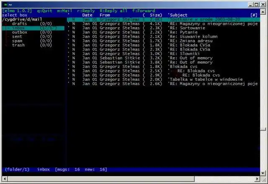The image size is (268, 184).
Task: Open the 2.6K 'RE: Magazyny o nieograniczonej' message
Action: pos(163,84)
